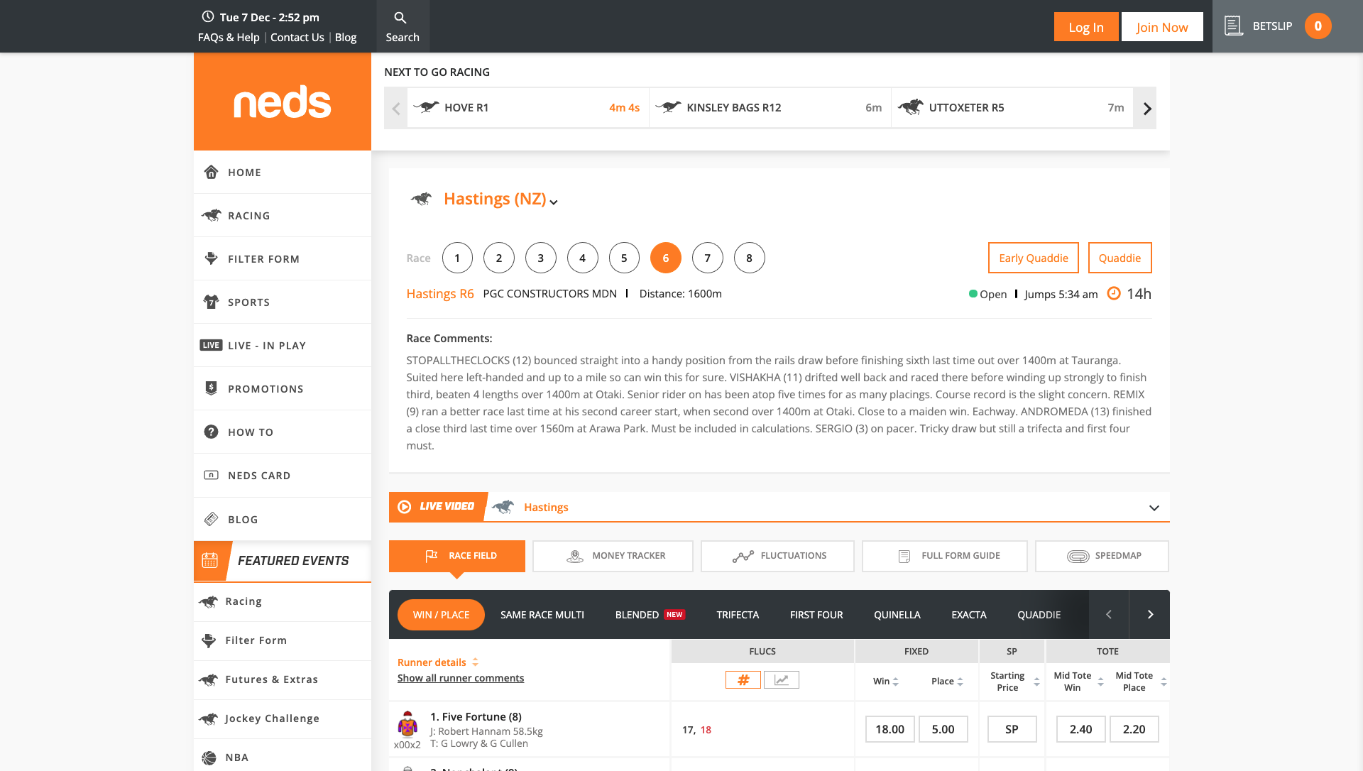Click the Speedmap track icon
Viewport: 1363px width, 771px height.
pos(1078,556)
